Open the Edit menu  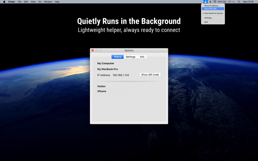point(26,2)
